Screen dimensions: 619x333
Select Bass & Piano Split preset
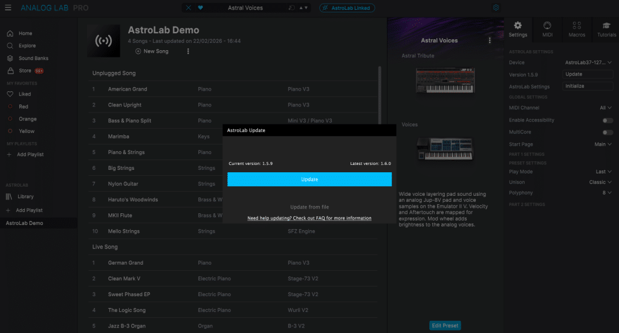(233, 121)
